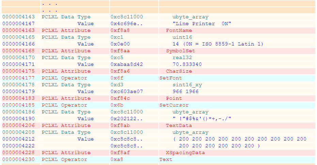Select hex value 0x4c696e..

127,23
